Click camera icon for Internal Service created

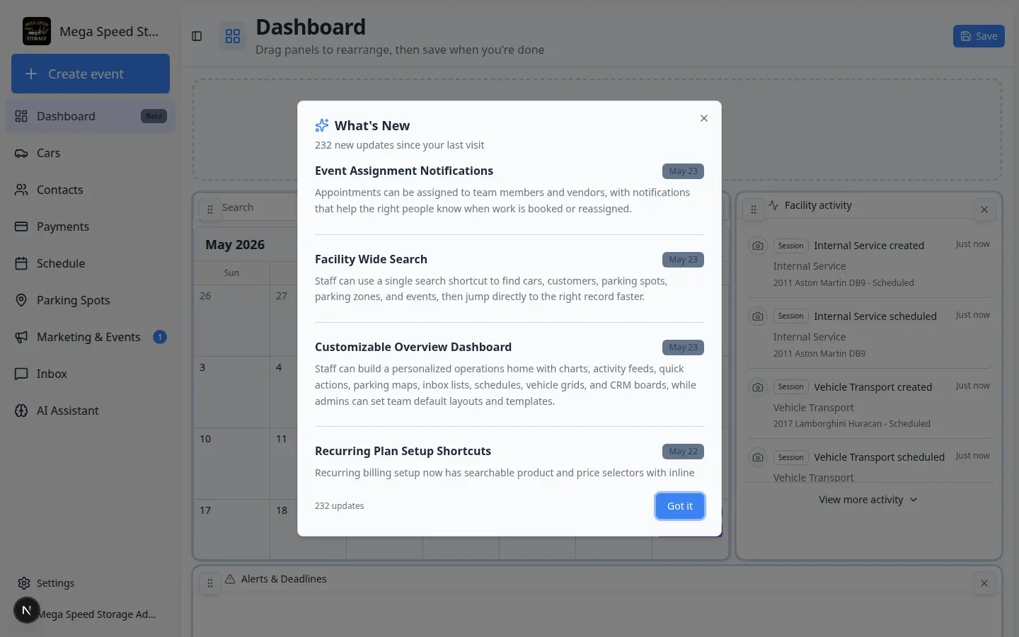(x=758, y=246)
